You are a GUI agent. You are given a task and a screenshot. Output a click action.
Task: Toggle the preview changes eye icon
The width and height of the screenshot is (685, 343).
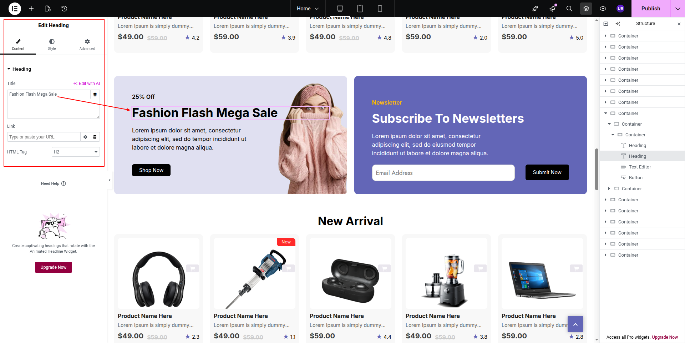click(x=603, y=9)
